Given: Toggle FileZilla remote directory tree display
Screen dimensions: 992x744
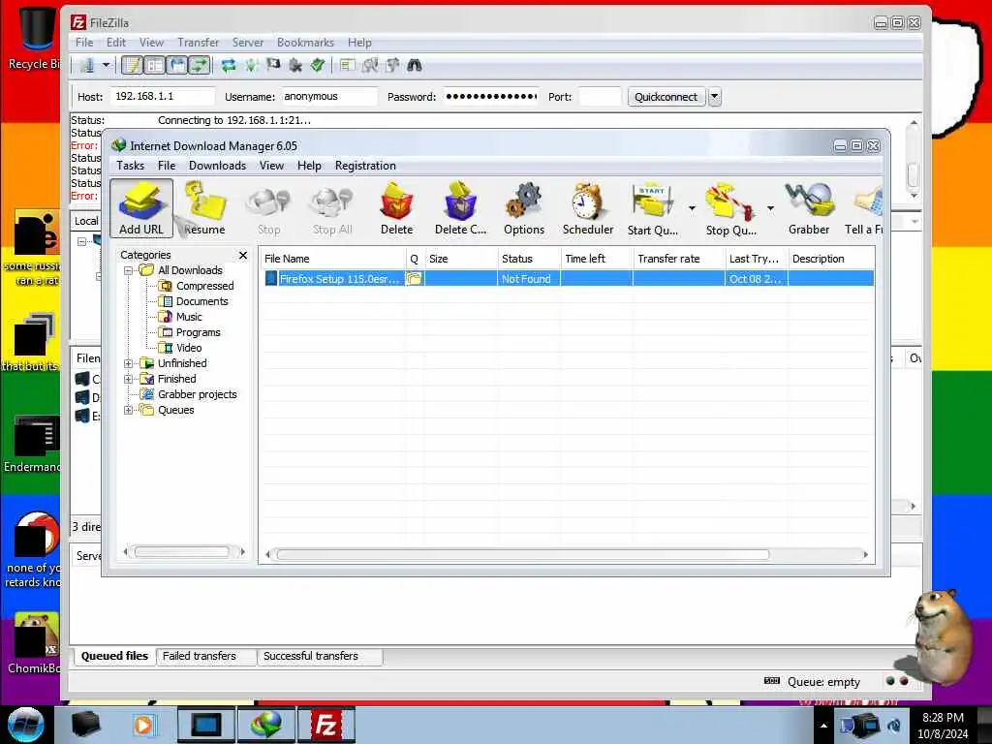Looking at the screenshot, I should point(177,65).
